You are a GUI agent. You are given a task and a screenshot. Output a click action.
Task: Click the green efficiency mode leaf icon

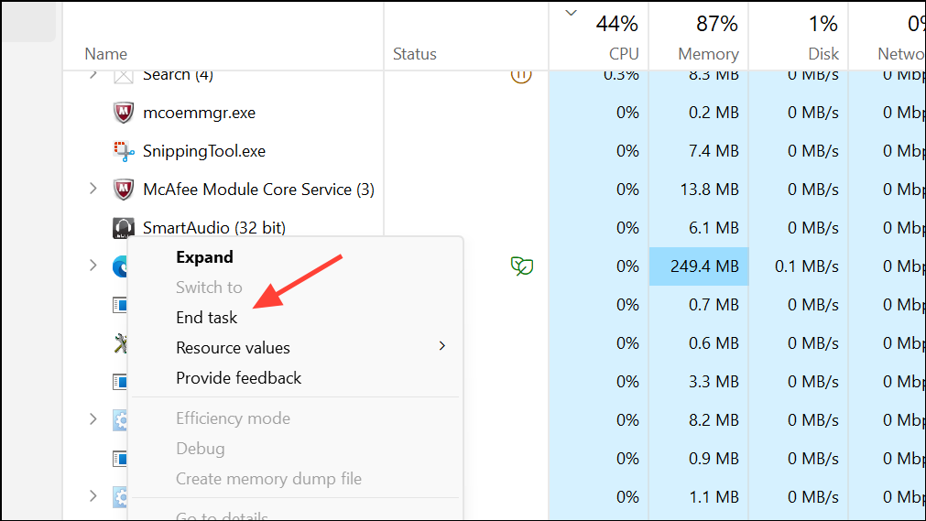(522, 266)
